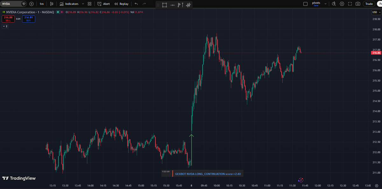This screenshot has height=189, width=382.
Task: Click the 09:45 time axis label
Action: point(204,185)
